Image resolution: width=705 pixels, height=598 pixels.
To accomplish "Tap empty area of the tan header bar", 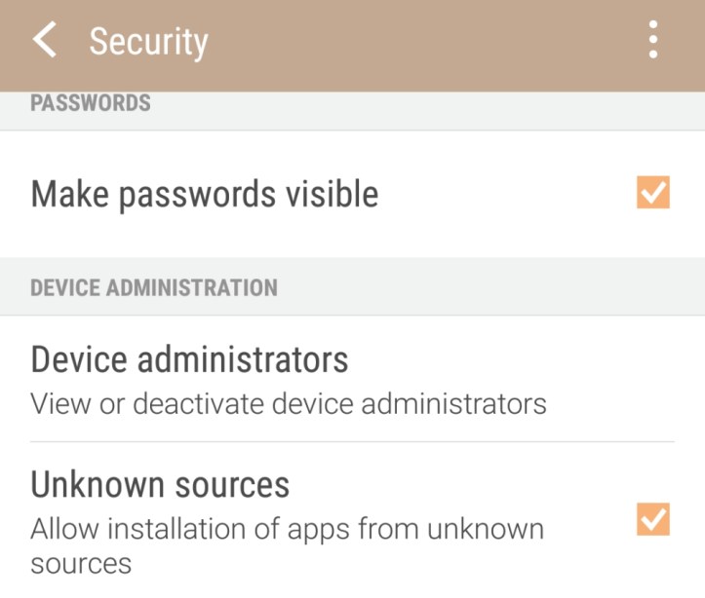I will (419, 44).
